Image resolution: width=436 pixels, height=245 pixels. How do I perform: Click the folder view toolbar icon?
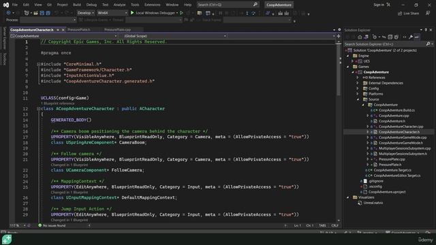coord(200,13)
